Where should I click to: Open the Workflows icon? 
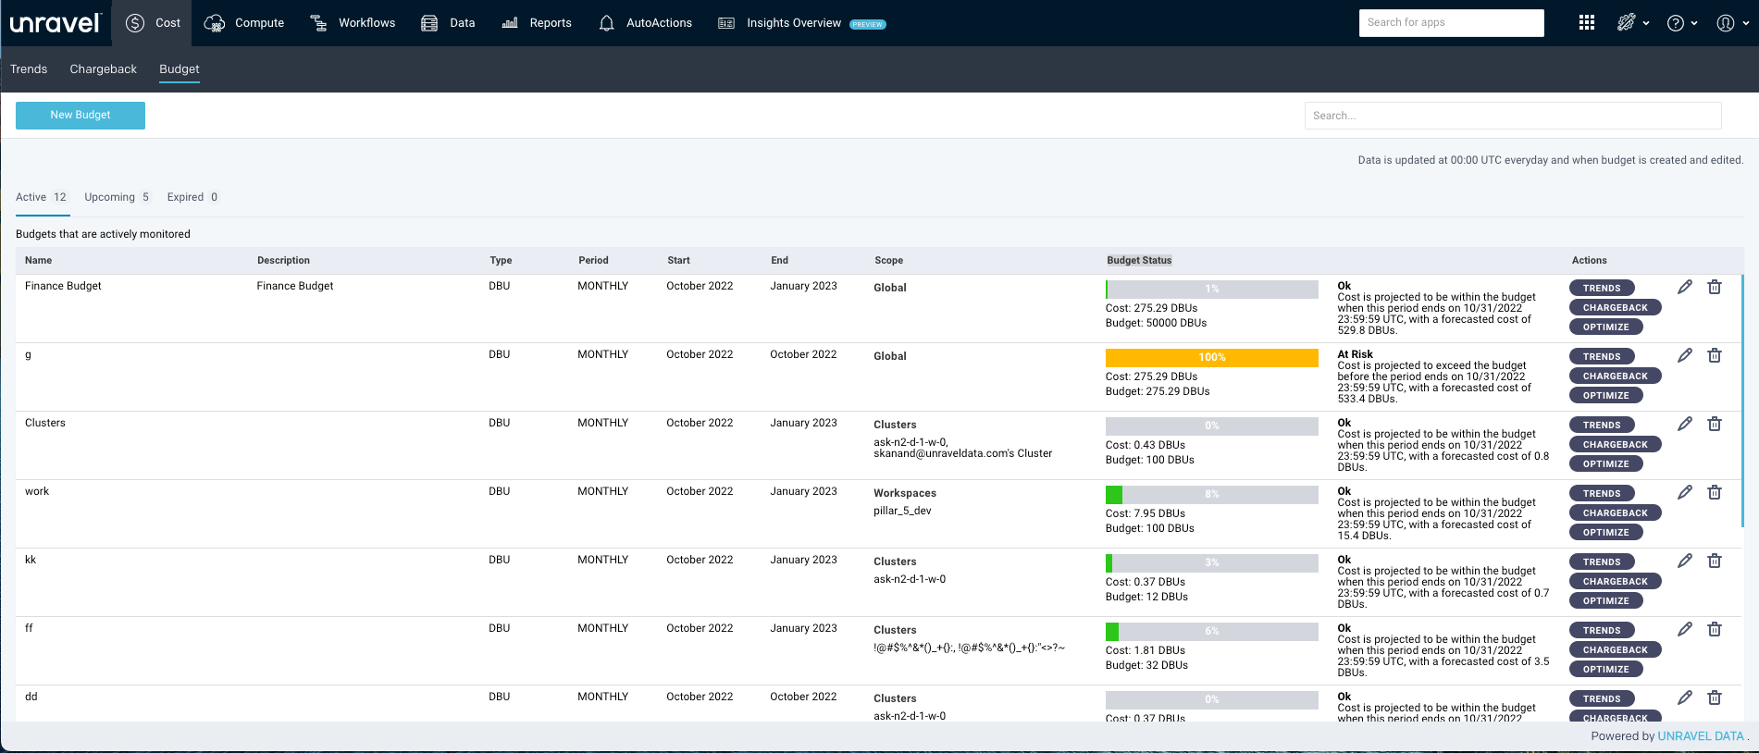pos(318,23)
